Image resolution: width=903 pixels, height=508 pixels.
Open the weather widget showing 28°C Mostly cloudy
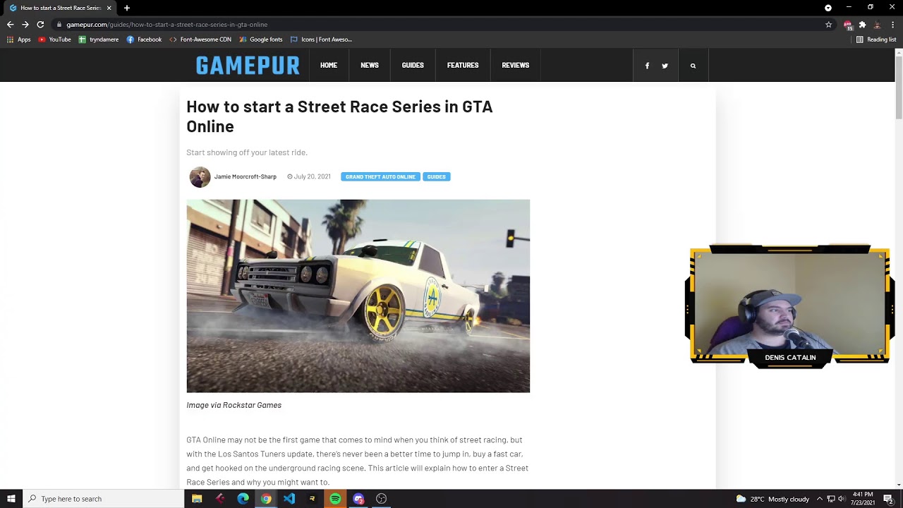tap(772, 499)
